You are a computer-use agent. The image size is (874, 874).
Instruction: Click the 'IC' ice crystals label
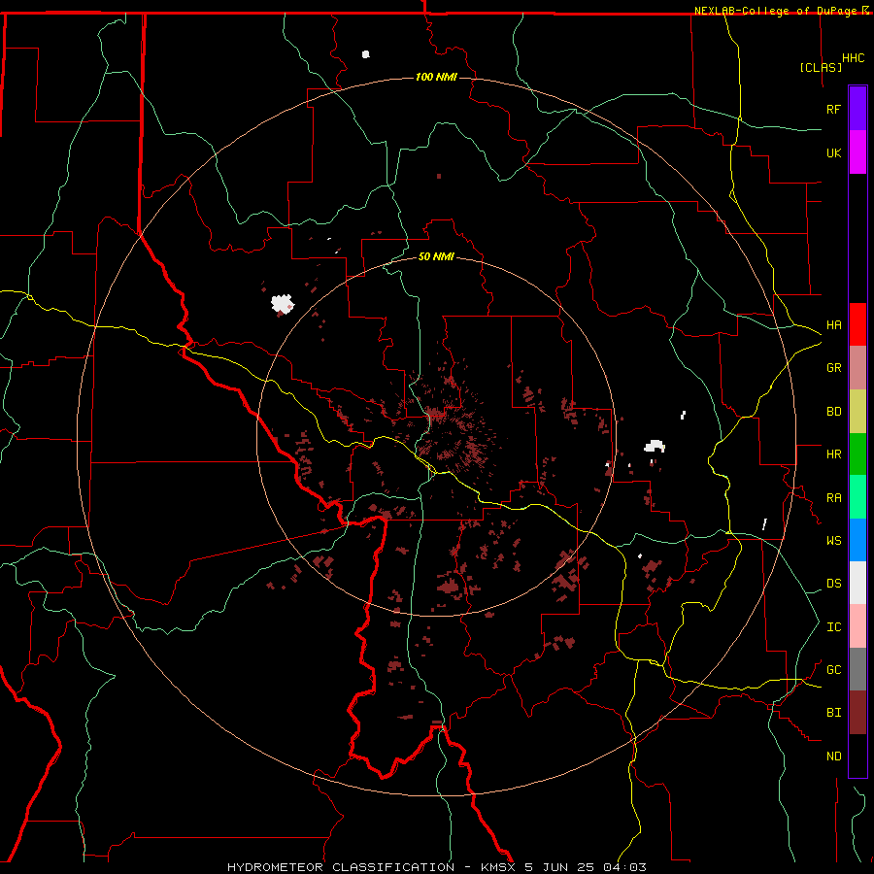(833, 627)
